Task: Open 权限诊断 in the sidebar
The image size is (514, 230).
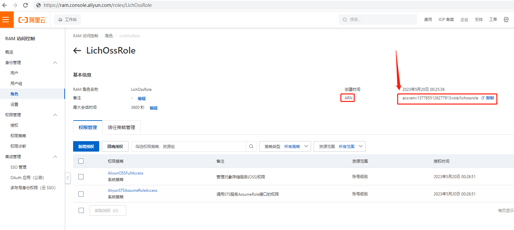Action: [x=18, y=146]
